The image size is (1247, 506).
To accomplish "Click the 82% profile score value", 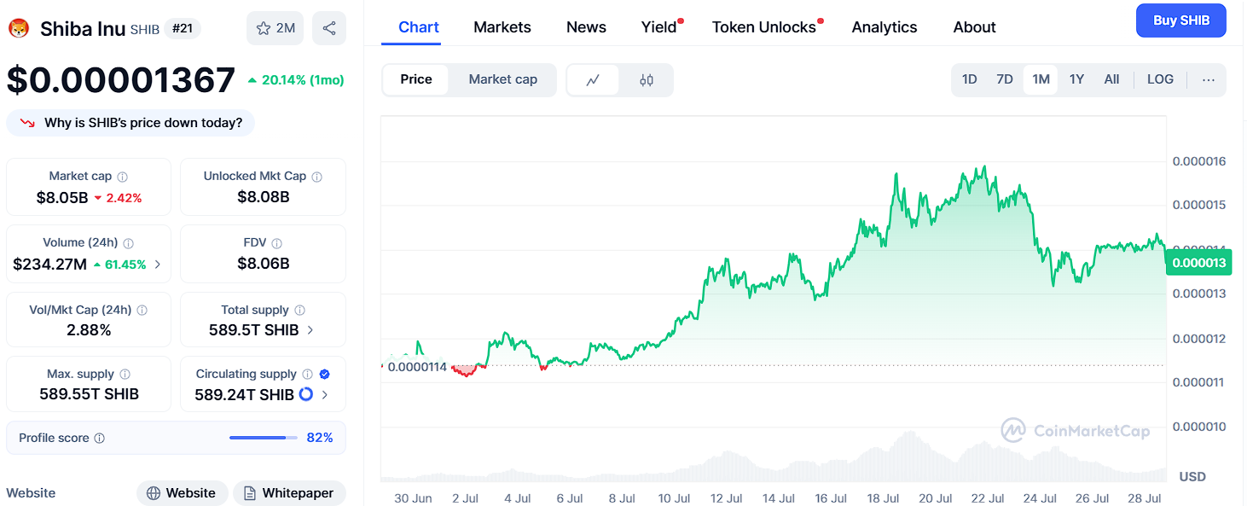I will tap(320, 438).
